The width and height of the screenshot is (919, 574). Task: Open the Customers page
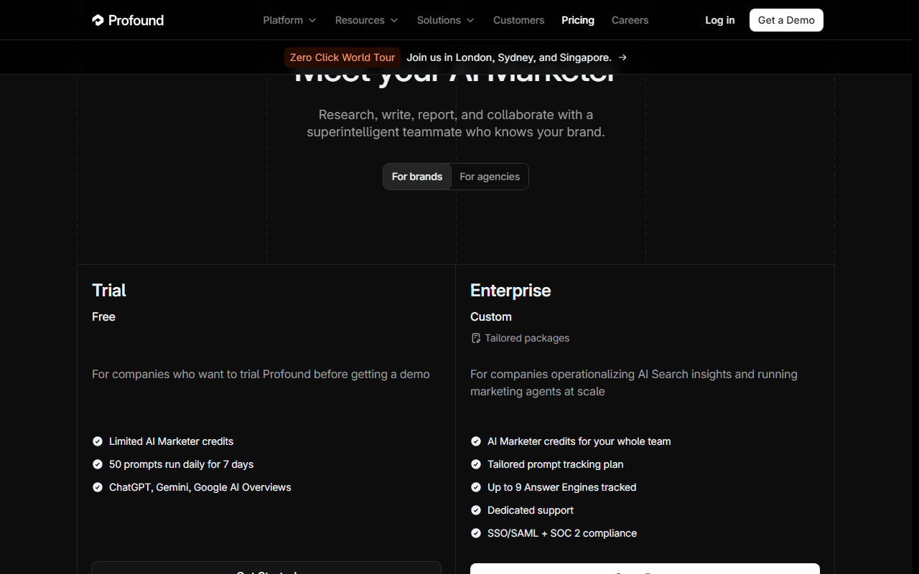[x=518, y=20]
